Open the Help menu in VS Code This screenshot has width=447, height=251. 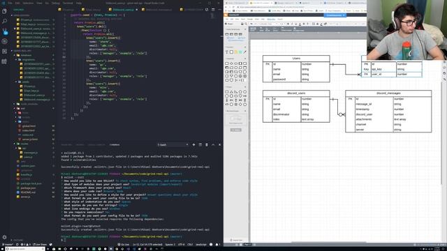79,3
